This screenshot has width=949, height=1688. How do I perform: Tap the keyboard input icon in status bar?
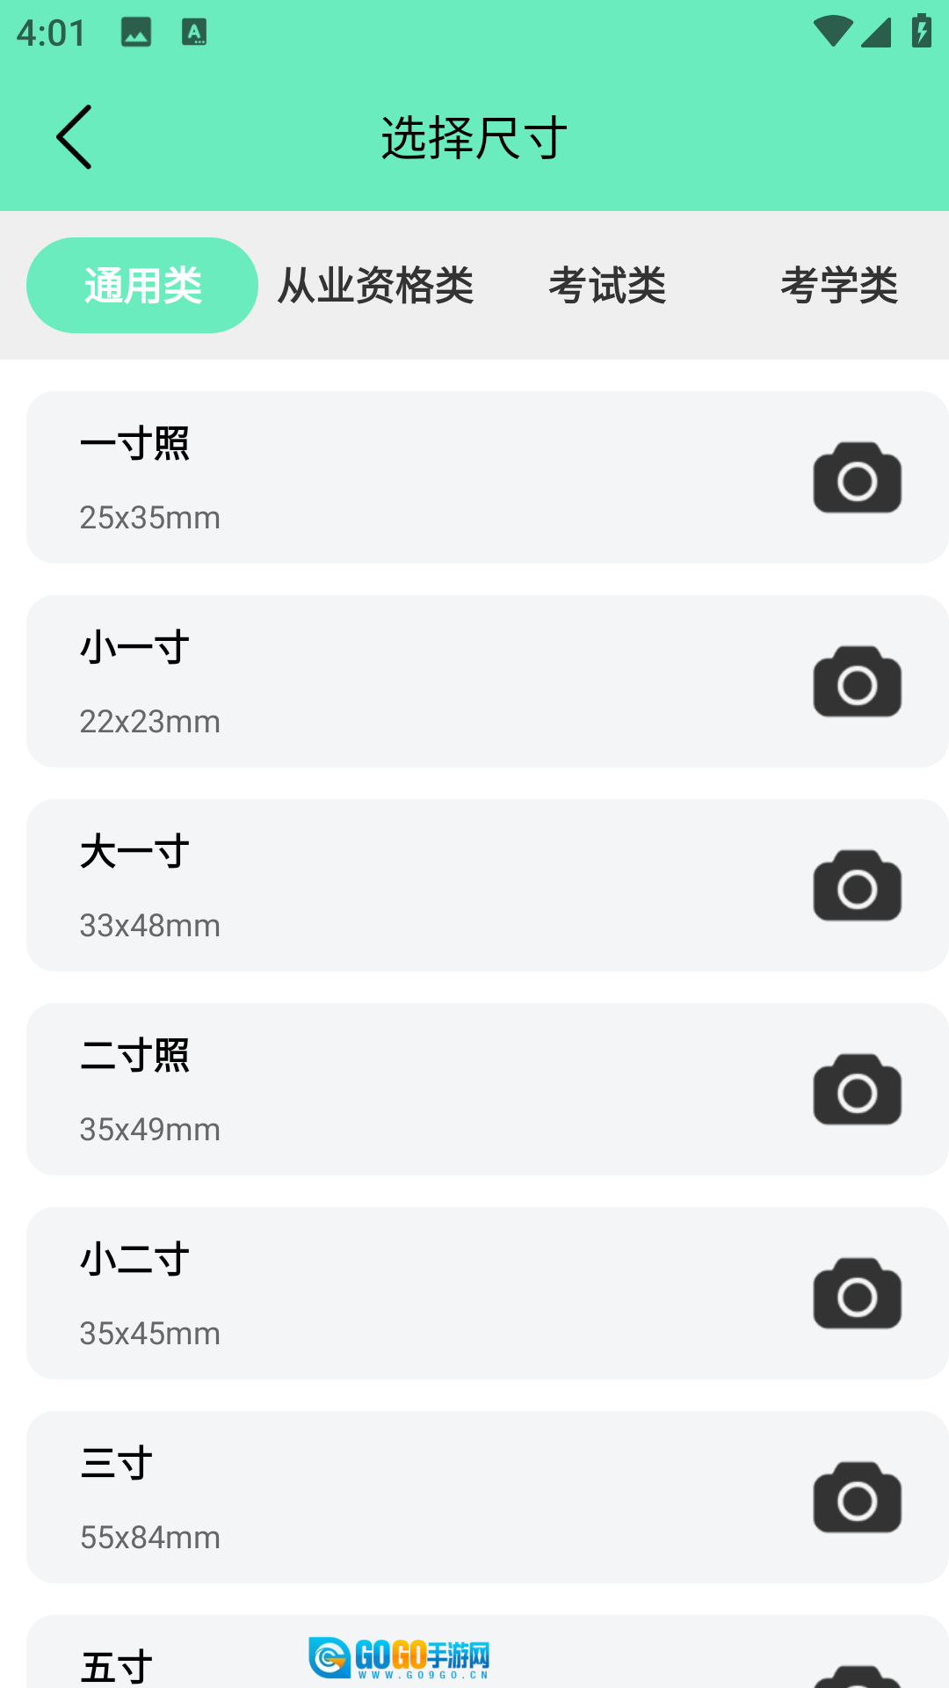point(194,33)
